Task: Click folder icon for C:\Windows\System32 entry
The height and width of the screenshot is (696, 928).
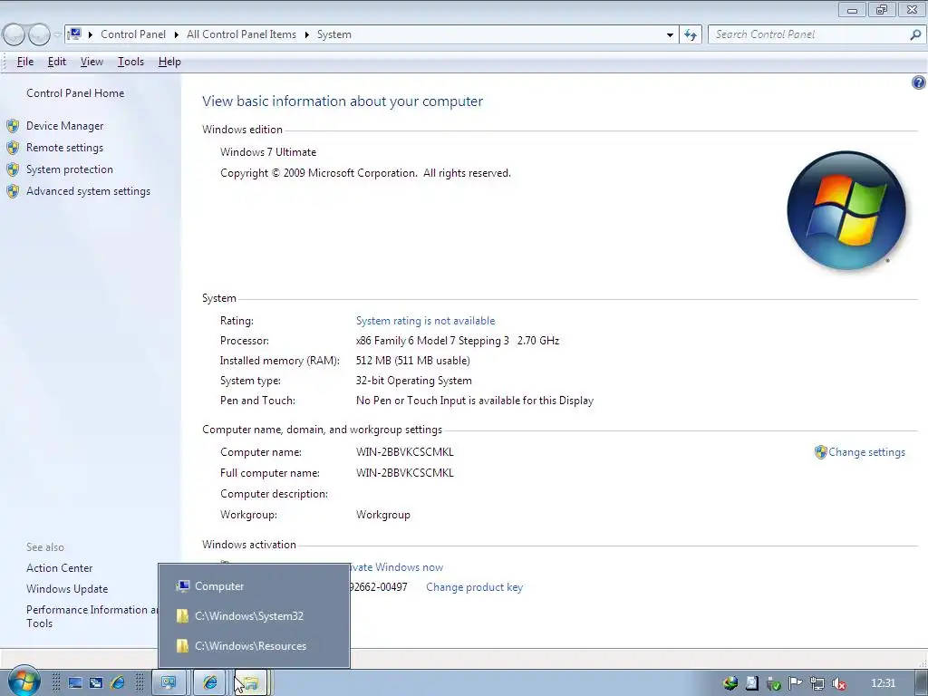Action: coord(182,616)
